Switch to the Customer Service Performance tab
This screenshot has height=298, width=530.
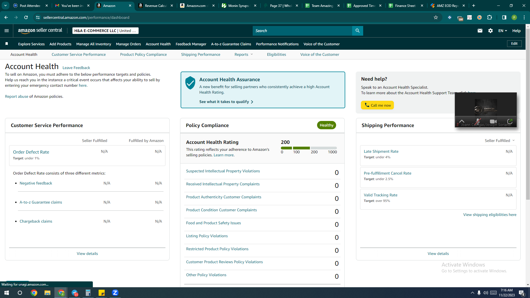(x=79, y=54)
